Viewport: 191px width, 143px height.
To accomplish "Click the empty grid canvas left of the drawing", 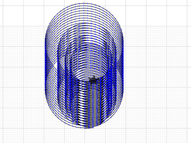I will click(x=23, y=71).
